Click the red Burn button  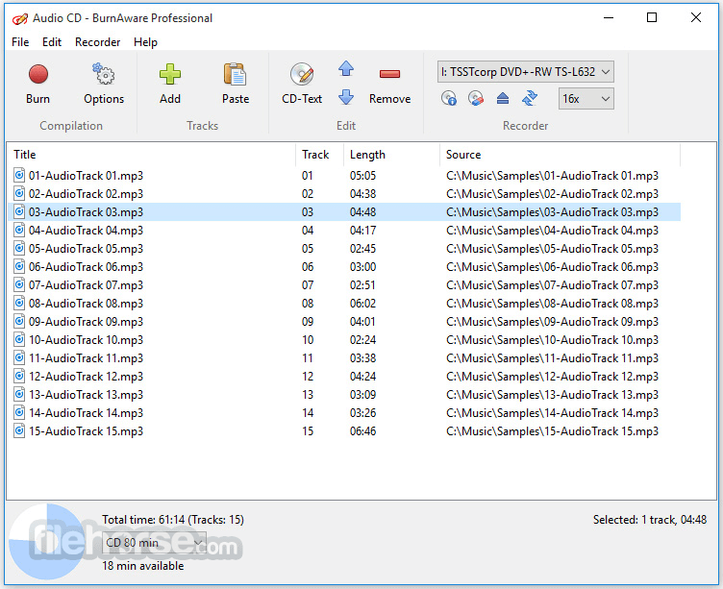[37, 84]
